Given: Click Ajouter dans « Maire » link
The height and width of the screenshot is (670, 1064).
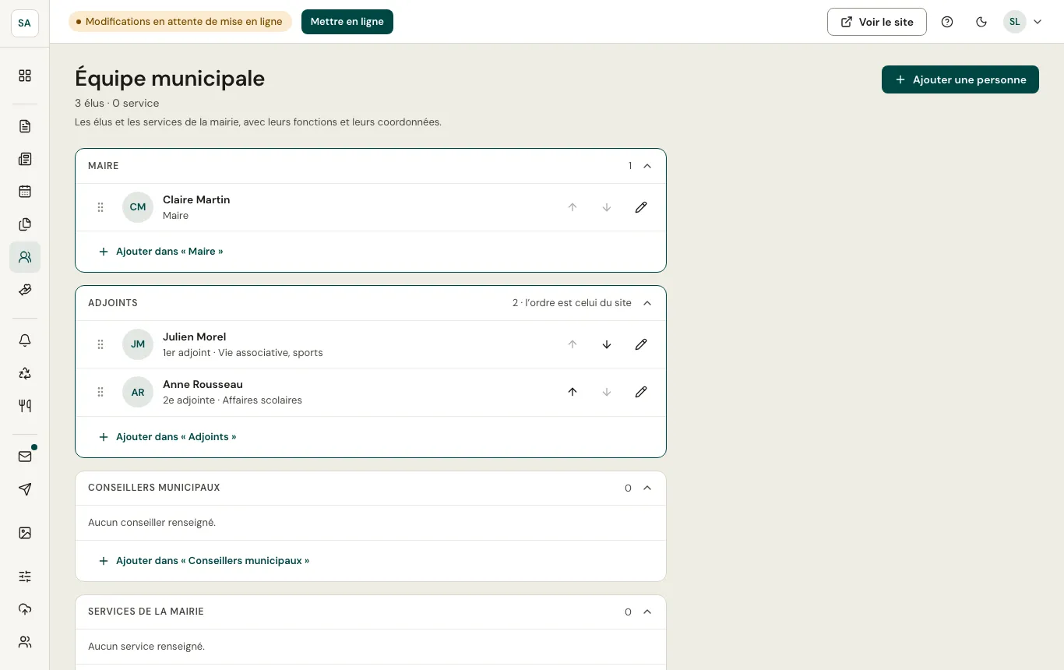Looking at the screenshot, I should click(161, 252).
